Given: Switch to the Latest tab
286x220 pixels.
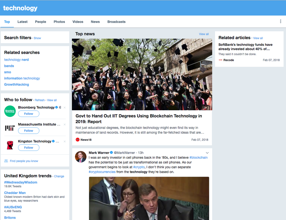Looking at the screenshot, I should [22, 22].
